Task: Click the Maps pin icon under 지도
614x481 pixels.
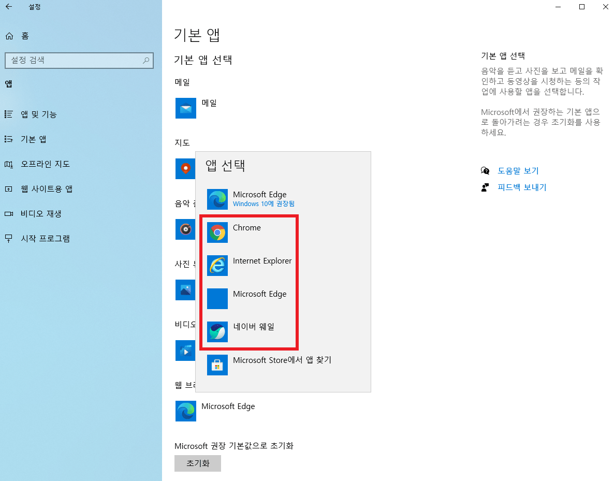Action: [x=185, y=169]
